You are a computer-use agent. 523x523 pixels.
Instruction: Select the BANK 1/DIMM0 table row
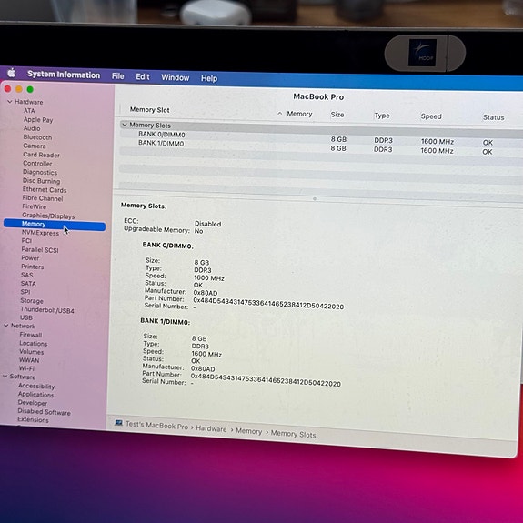click(321, 146)
